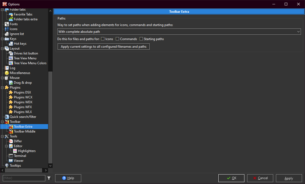The image size is (305, 184).
Task: Tick the Commands checkbox
Action: point(117,39)
